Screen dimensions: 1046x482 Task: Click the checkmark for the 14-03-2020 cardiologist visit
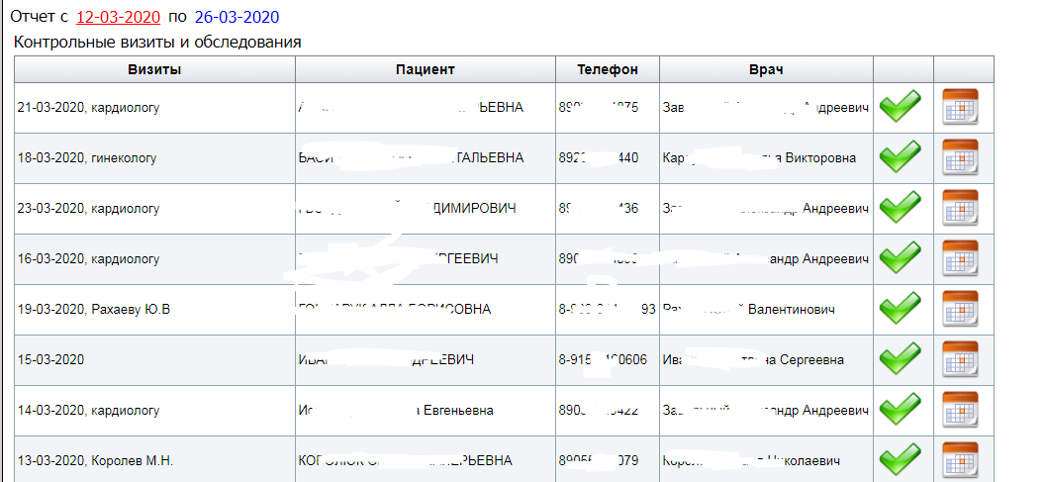pyautogui.click(x=901, y=410)
